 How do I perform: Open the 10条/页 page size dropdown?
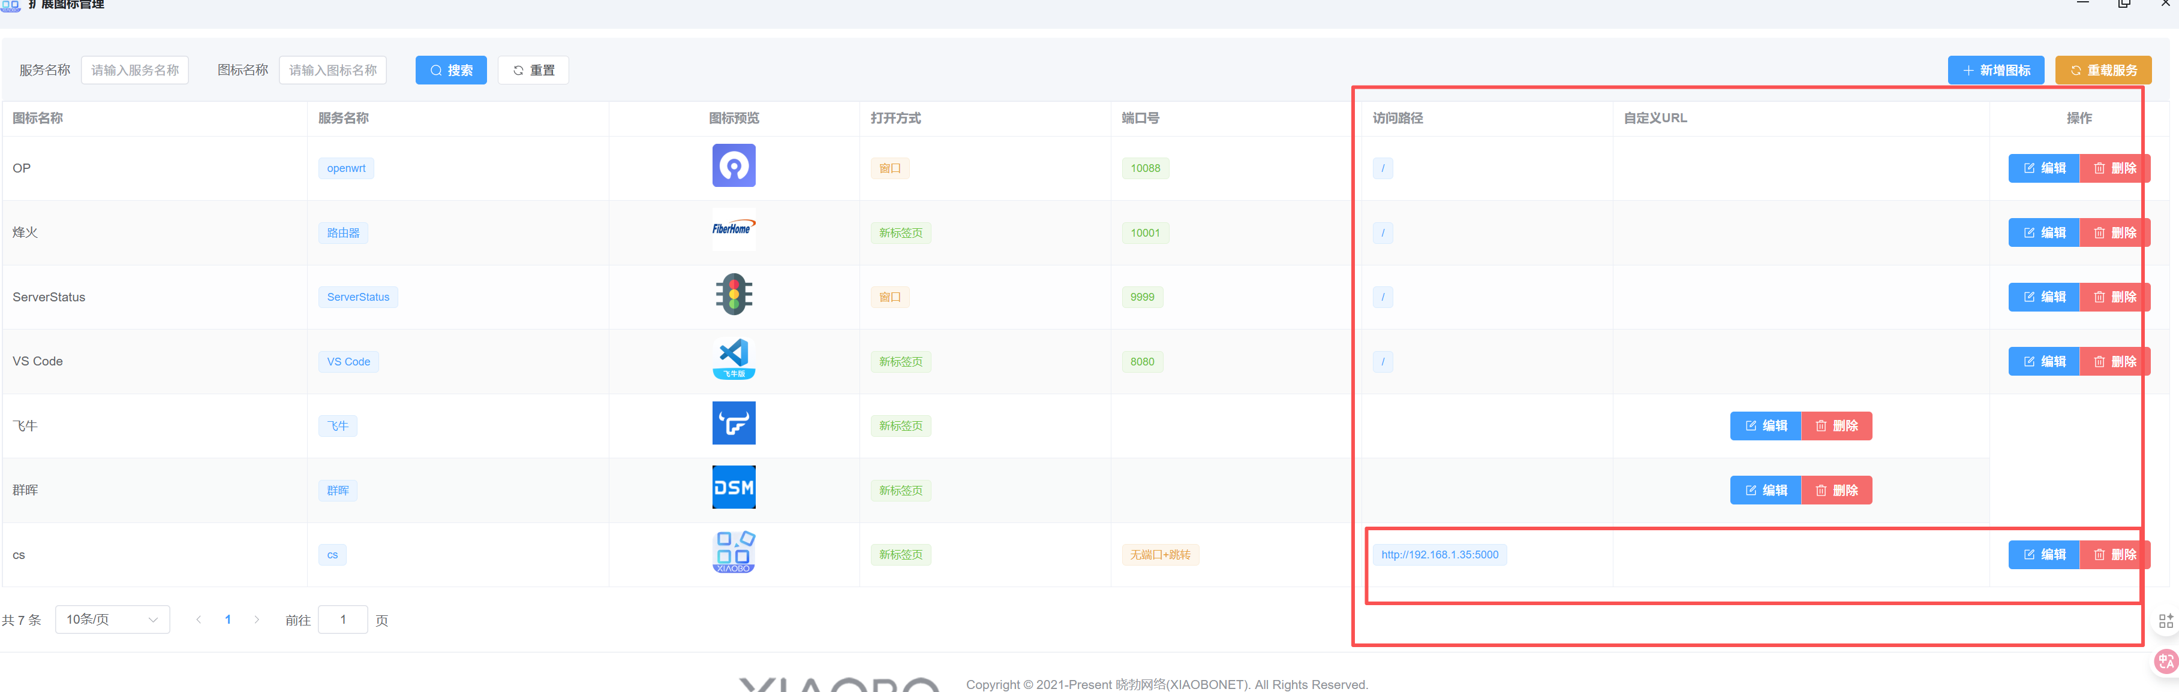[x=113, y=620]
